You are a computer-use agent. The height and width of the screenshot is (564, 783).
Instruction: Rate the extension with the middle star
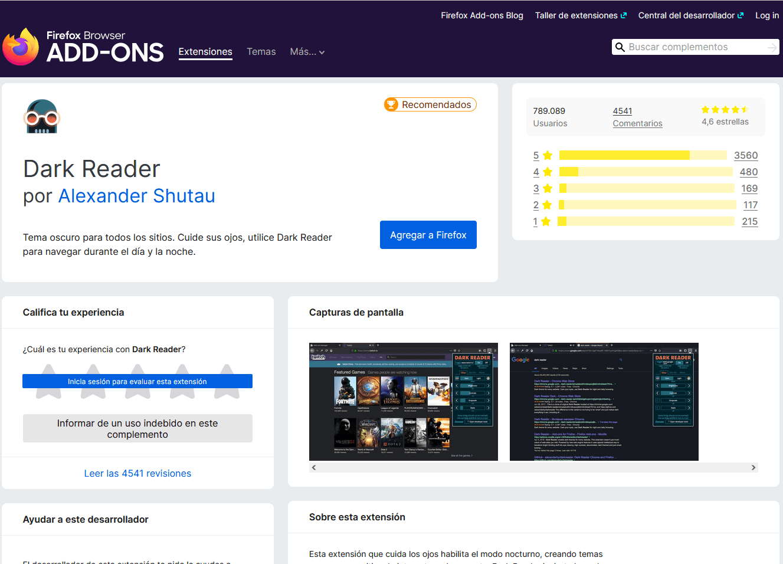tap(137, 382)
